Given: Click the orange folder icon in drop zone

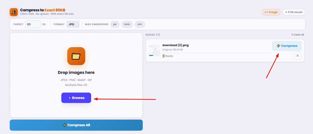Looking at the screenshot, I should click(76, 56).
